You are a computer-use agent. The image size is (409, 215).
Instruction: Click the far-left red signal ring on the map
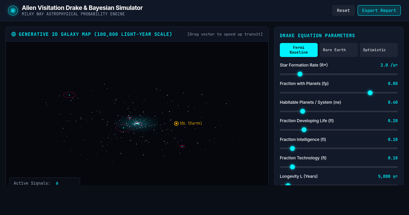[x=70, y=95]
